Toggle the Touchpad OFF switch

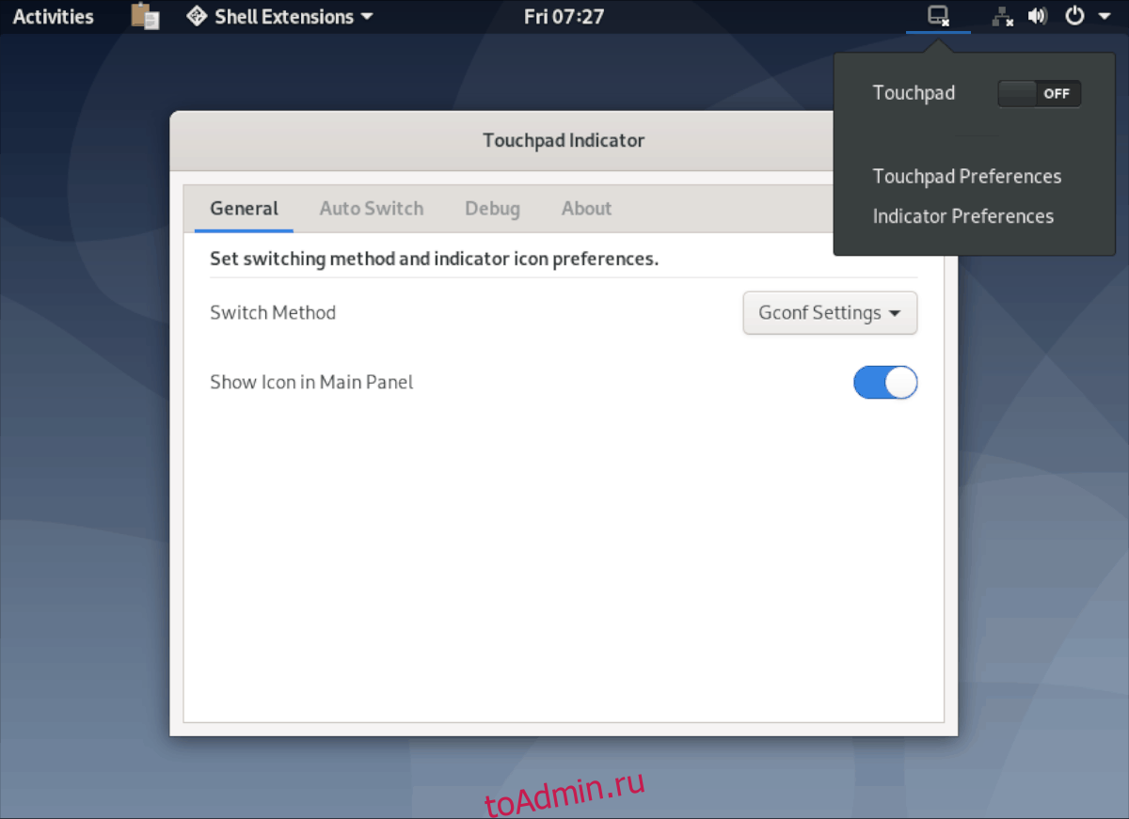1040,93
